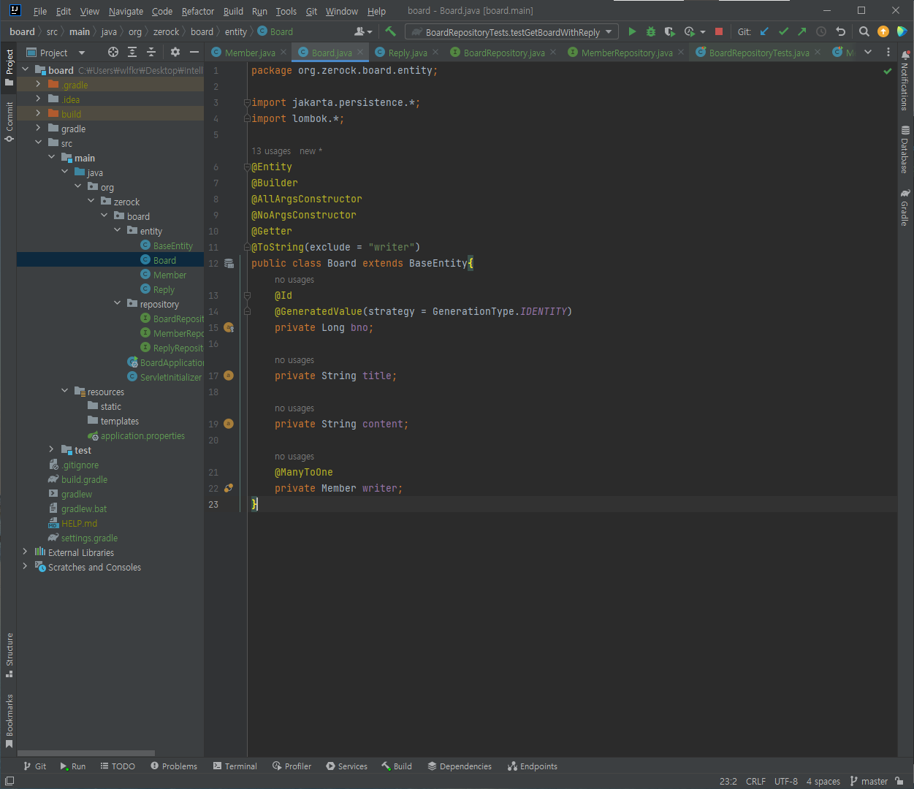Viewport: 914px width, 789px height.
Task: Select Member class in entity package
Action: (170, 275)
